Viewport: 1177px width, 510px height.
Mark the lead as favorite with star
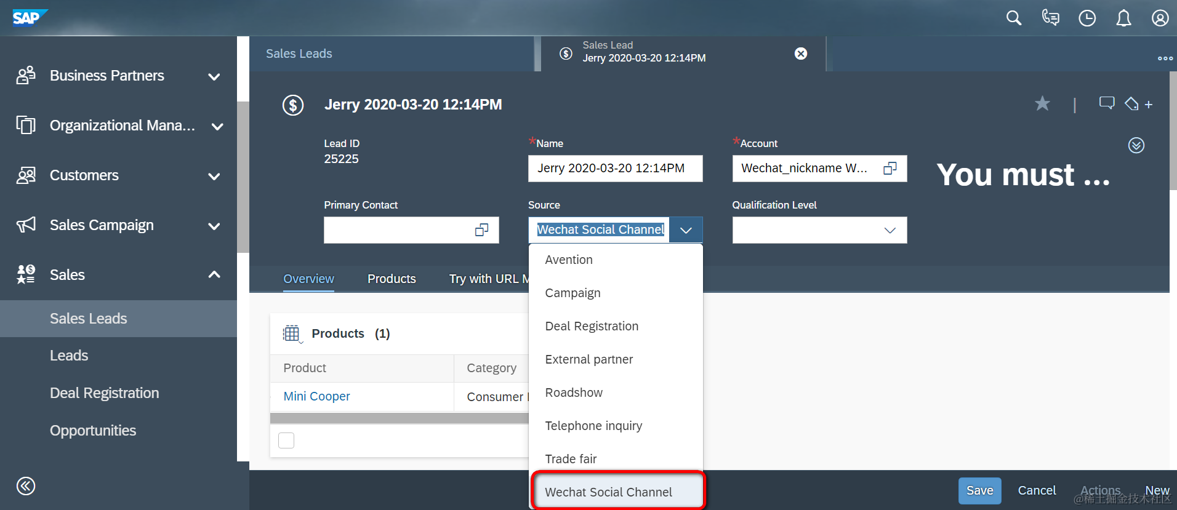tap(1042, 103)
